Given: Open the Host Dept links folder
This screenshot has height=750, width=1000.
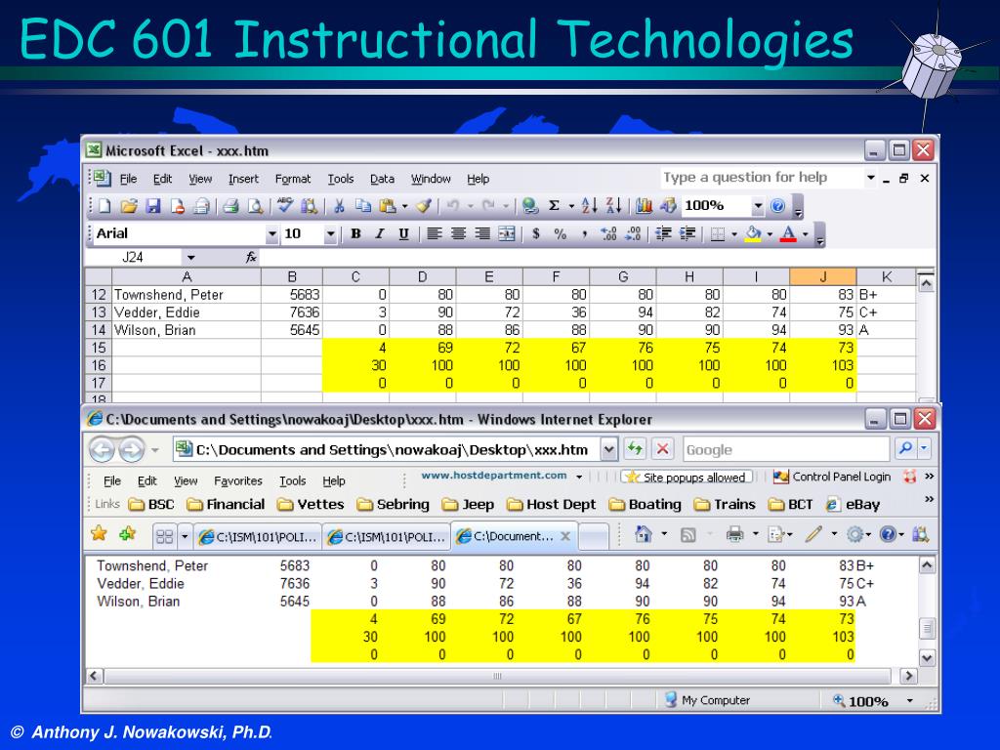Looking at the screenshot, I should 553,505.
